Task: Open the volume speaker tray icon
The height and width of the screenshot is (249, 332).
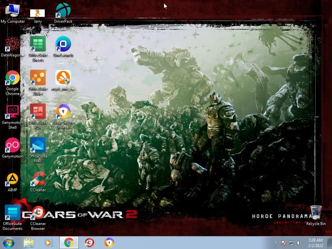Action: (299, 243)
